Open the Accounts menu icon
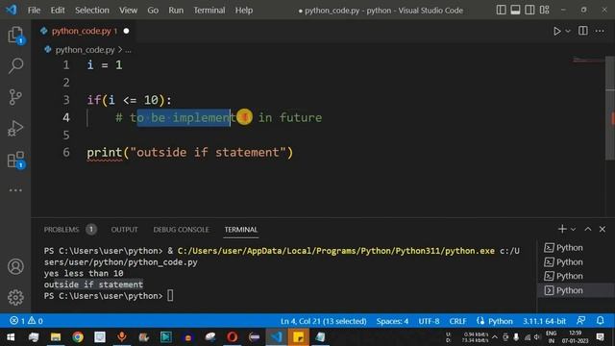This screenshot has height=346, width=615. click(x=15, y=267)
